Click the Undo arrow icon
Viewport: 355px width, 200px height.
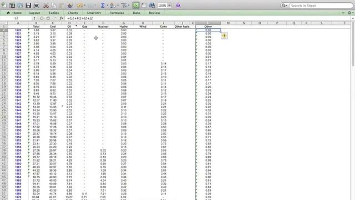coord(80,5)
